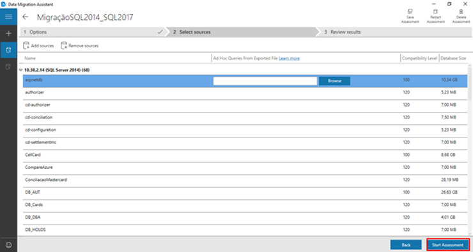Click the Start Assessment button
473x252 pixels.
click(447, 245)
